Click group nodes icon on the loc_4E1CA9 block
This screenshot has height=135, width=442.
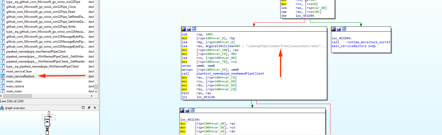coord(193,110)
